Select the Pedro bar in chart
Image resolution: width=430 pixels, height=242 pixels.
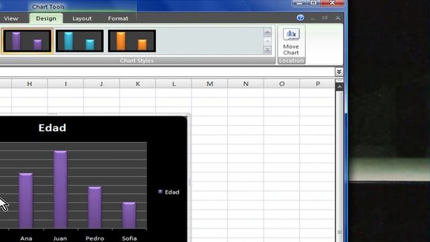tap(95, 208)
